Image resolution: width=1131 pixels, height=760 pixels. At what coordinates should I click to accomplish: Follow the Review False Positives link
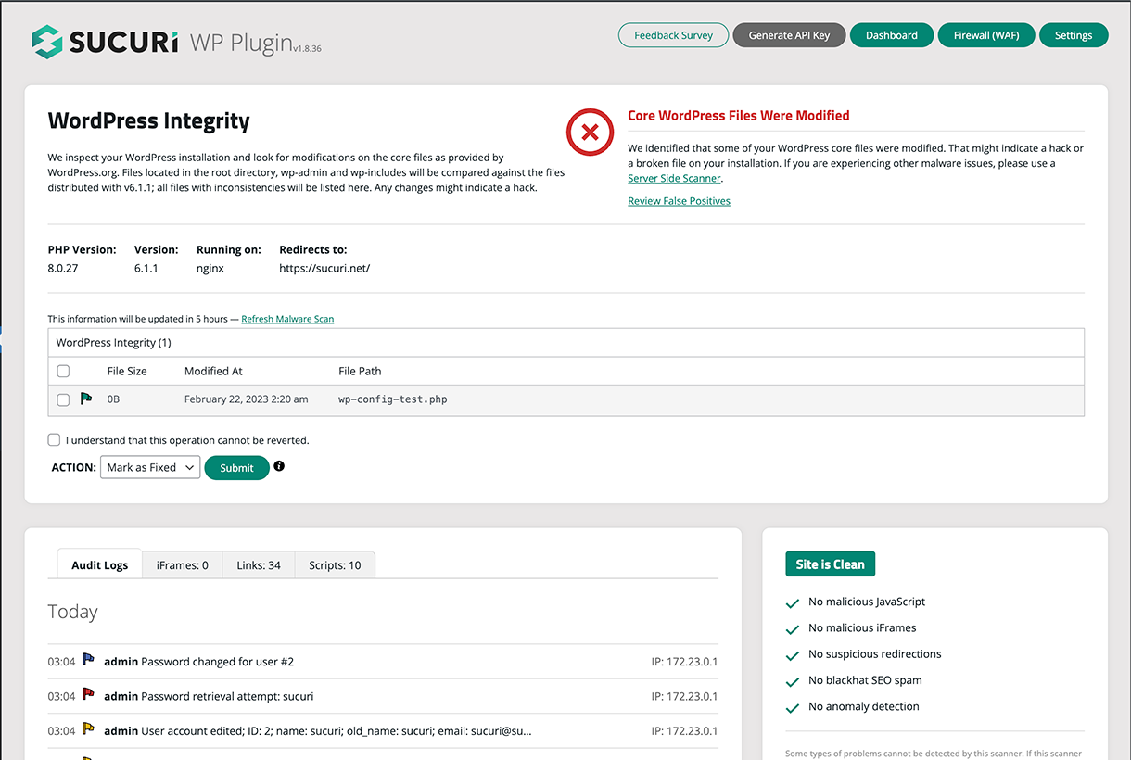(679, 201)
